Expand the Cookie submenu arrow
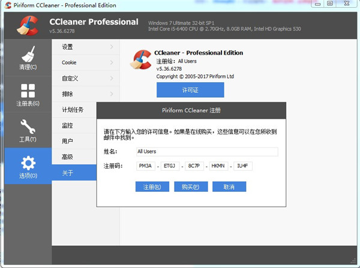The image size is (360, 268). click(112, 62)
